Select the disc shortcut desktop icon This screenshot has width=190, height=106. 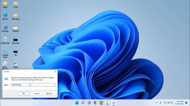click(x=5, y=65)
